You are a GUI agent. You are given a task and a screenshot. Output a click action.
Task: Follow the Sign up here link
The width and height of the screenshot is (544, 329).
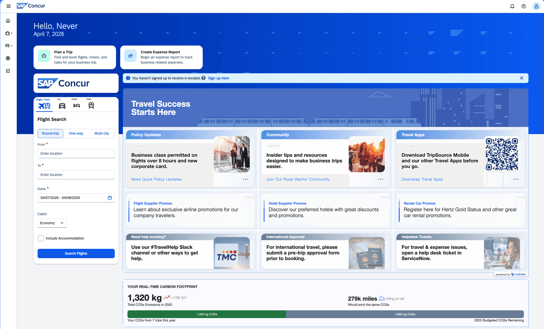[218, 78]
